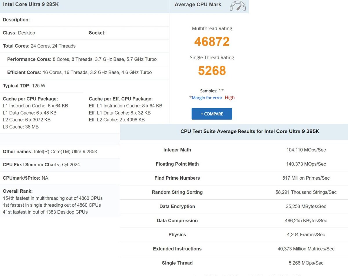348x276 pixels.
Task: Click the Cache per Eff. CPU Package heading
Action: tap(121, 99)
